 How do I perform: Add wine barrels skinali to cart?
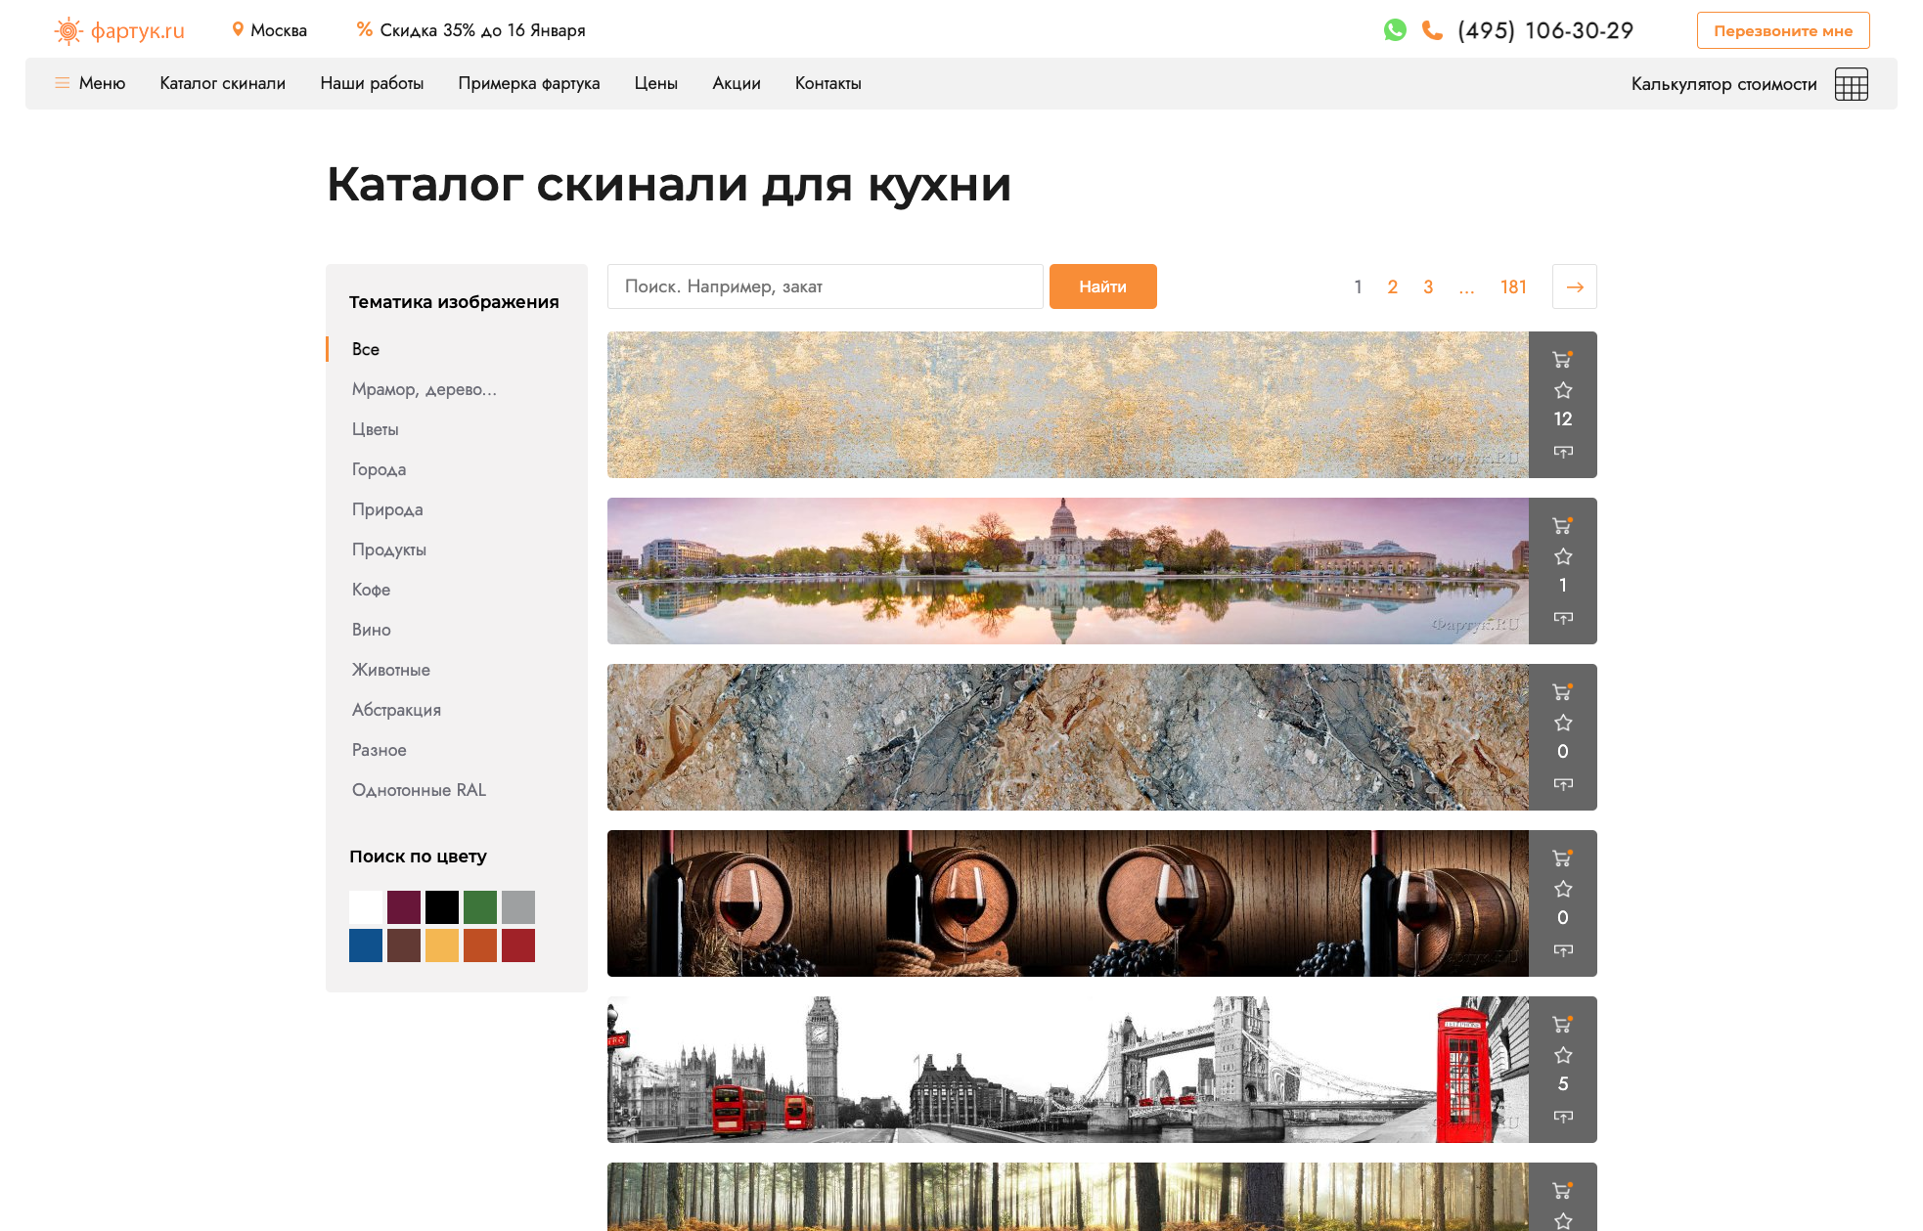(1562, 857)
